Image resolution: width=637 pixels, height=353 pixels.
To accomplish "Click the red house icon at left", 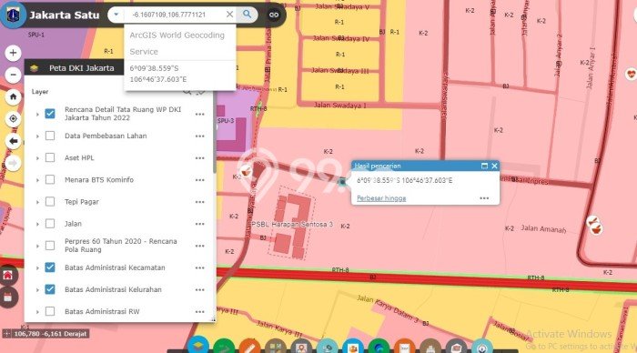I will coord(8,275).
